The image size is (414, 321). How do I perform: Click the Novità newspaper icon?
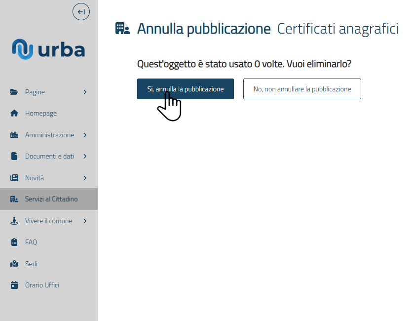[x=14, y=177]
